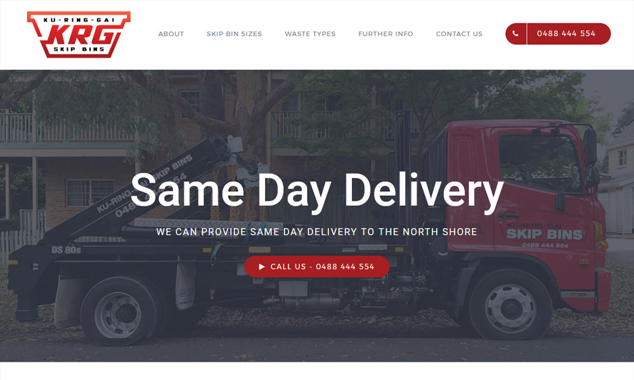The width and height of the screenshot is (634, 380).
Task: Open the Contact Us page
Action: (x=459, y=34)
